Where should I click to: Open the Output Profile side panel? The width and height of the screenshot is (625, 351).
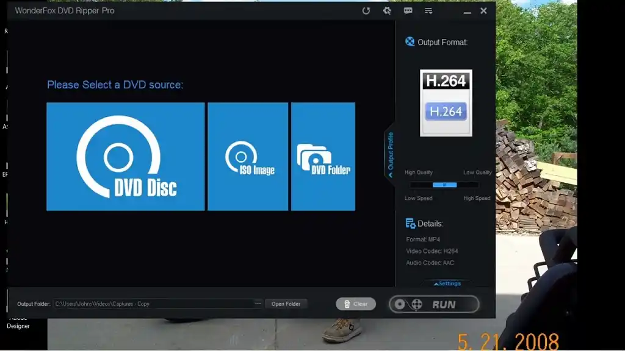[391, 152]
